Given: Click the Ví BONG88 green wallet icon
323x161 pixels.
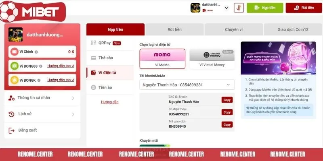Looking at the screenshot, I should click(x=15, y=66).
